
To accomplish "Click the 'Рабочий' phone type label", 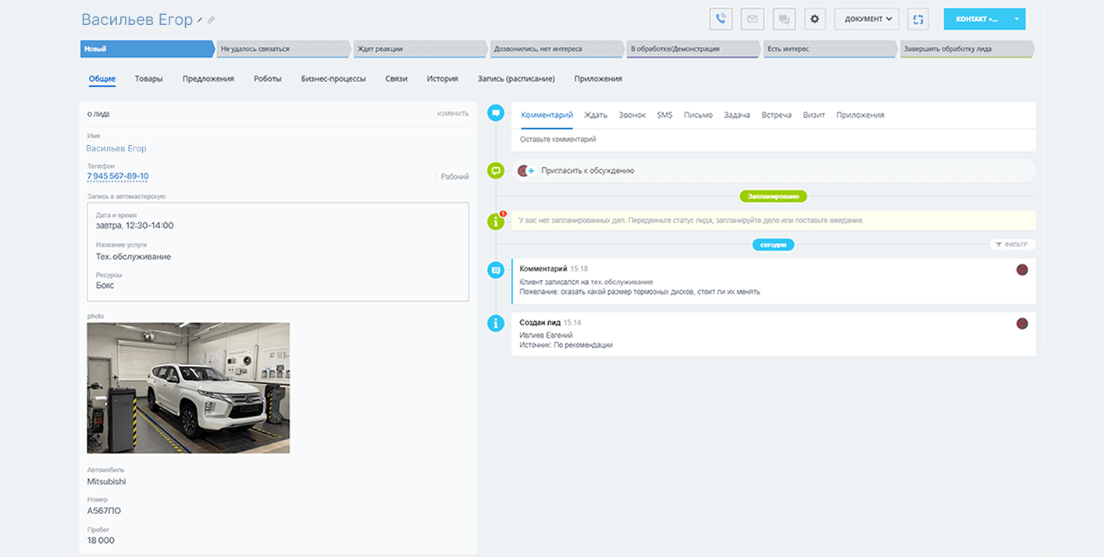I will (x=454, y=177).
